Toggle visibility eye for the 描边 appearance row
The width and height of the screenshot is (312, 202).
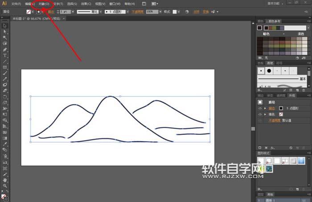pos(260,109)
